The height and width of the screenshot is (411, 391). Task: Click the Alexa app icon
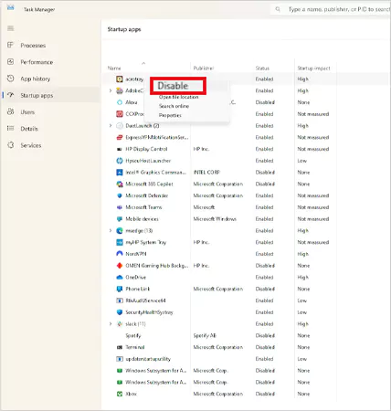click(x=120, y=102)
